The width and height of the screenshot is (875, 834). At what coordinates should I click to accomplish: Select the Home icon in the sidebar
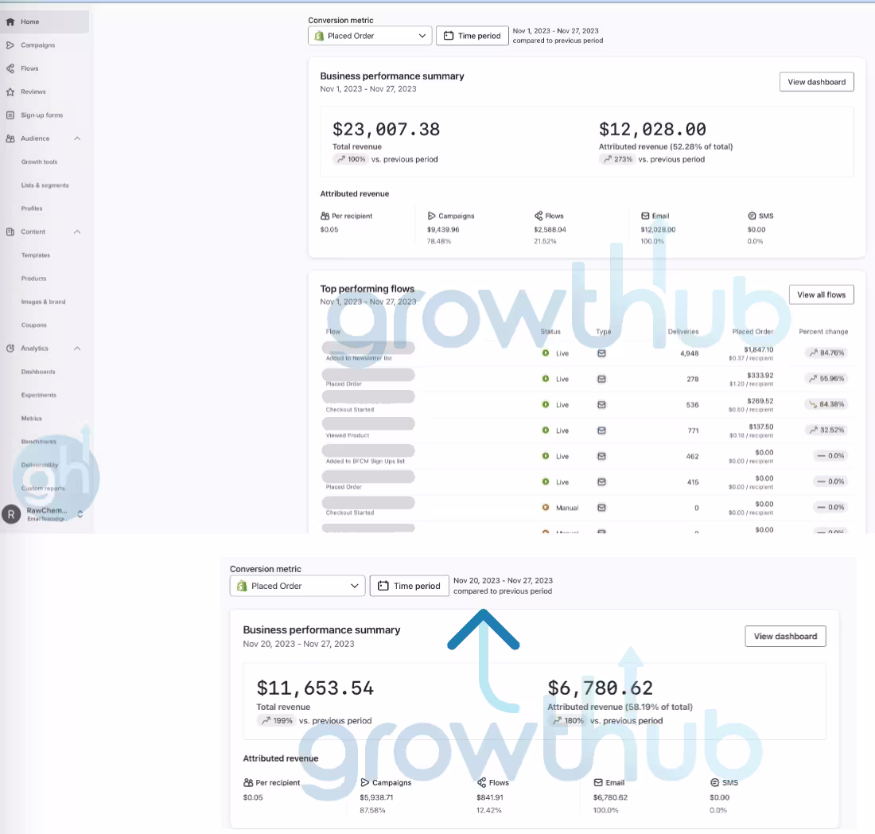11,21
